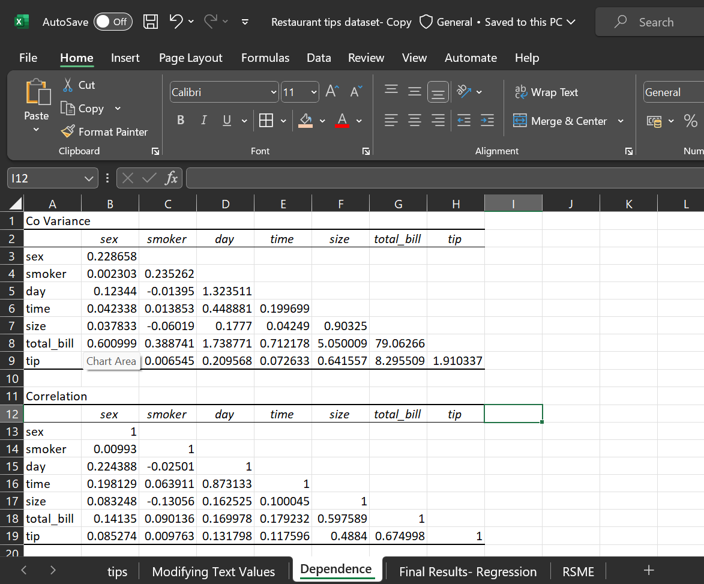Click the Insert Function fx icon
This screenshot has width=704, height=584.
coord(172,178)
